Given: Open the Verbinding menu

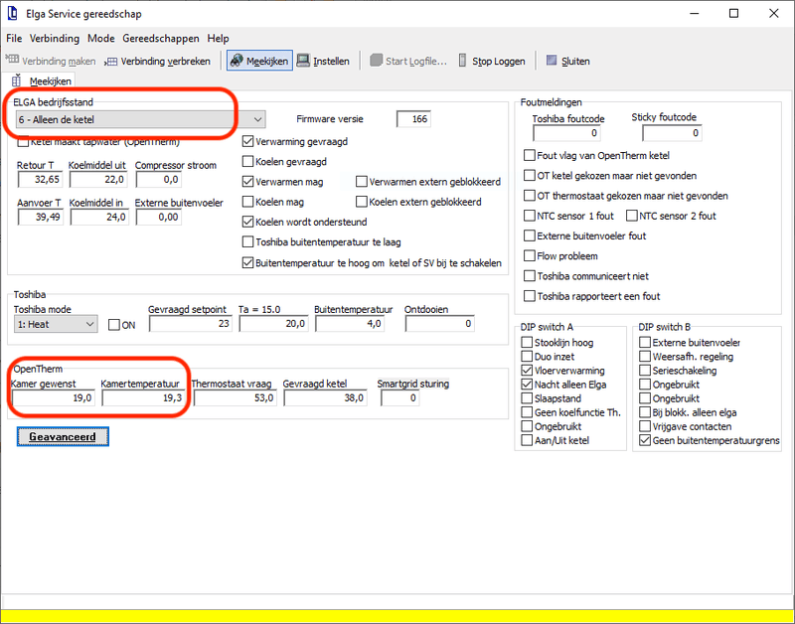Looking at the screenshot, I should point(55,38).
